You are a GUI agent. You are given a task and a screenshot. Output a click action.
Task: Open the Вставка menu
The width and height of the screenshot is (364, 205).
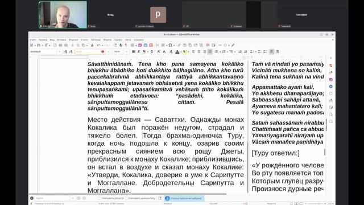[x=61, y=40]
